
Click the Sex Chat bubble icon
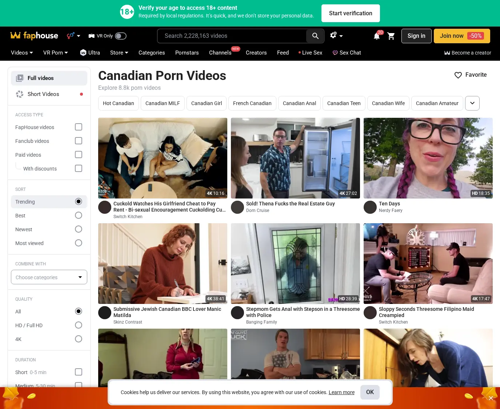point(335,53)
